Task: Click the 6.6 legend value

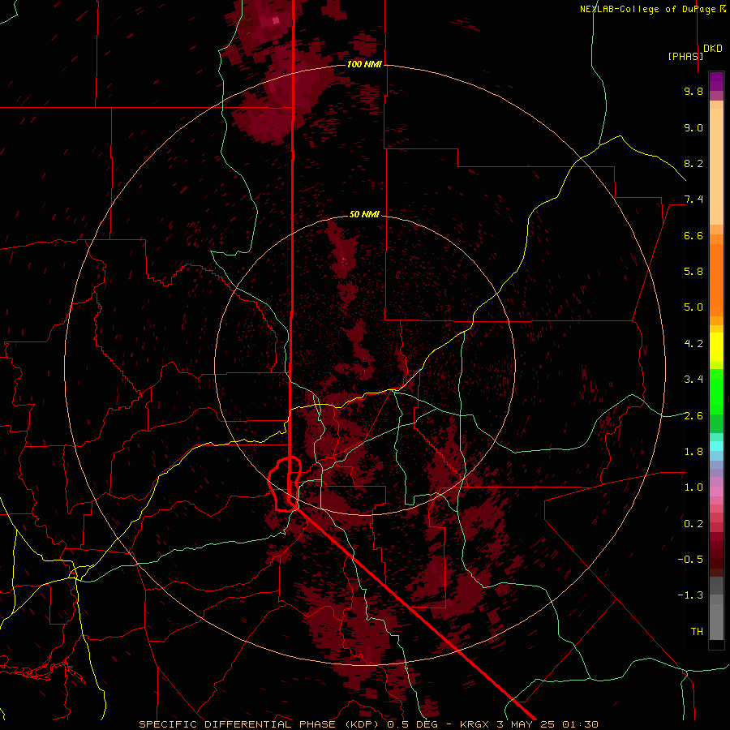Action: 693,235
